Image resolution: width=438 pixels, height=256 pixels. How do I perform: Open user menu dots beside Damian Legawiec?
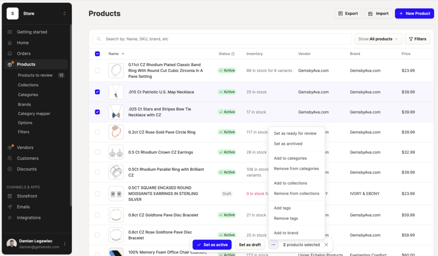point(65,244)
